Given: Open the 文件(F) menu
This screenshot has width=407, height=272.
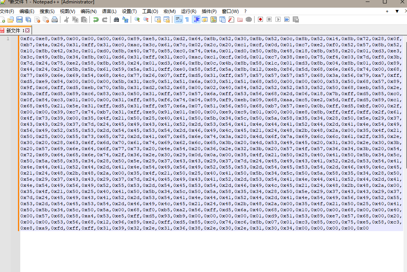Looking at the screenshot, I should click(x=7, y=11).
